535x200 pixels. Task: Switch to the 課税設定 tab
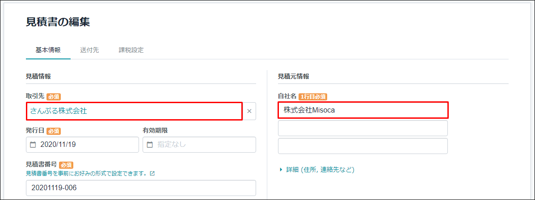pos(131,50)
